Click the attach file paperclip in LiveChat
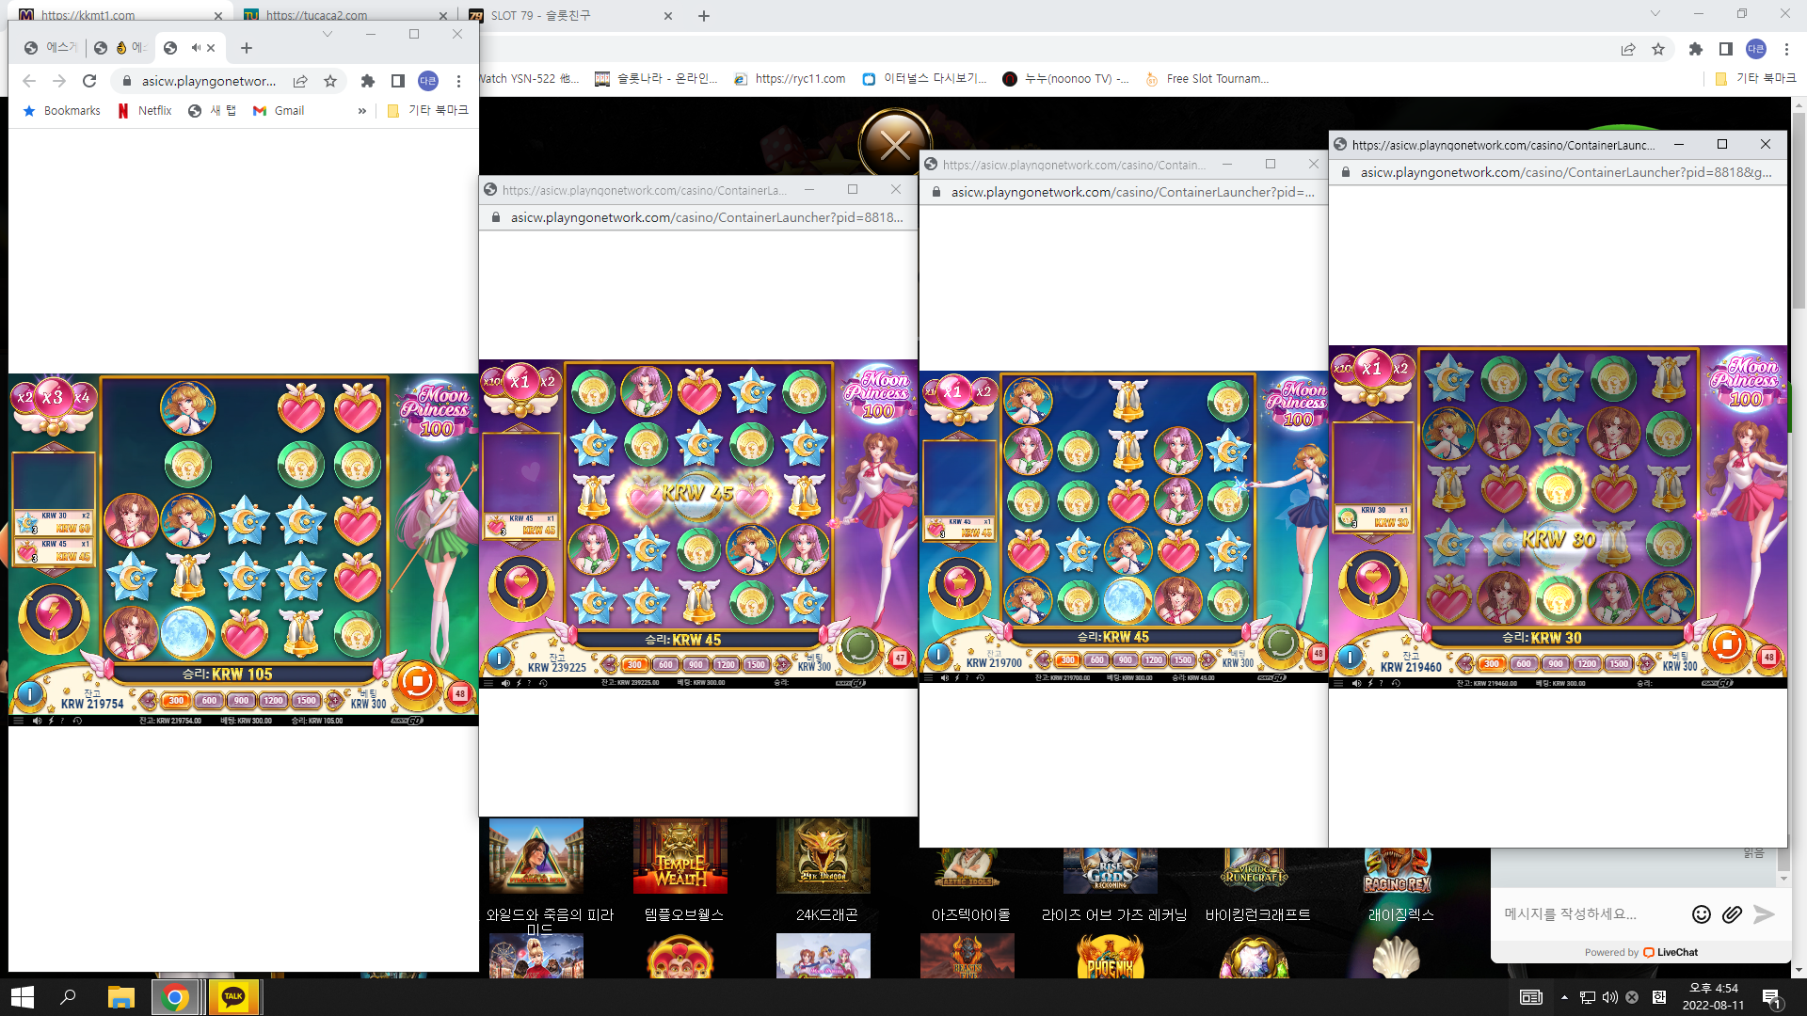1807x1016 pixels. pos(1732,913)
